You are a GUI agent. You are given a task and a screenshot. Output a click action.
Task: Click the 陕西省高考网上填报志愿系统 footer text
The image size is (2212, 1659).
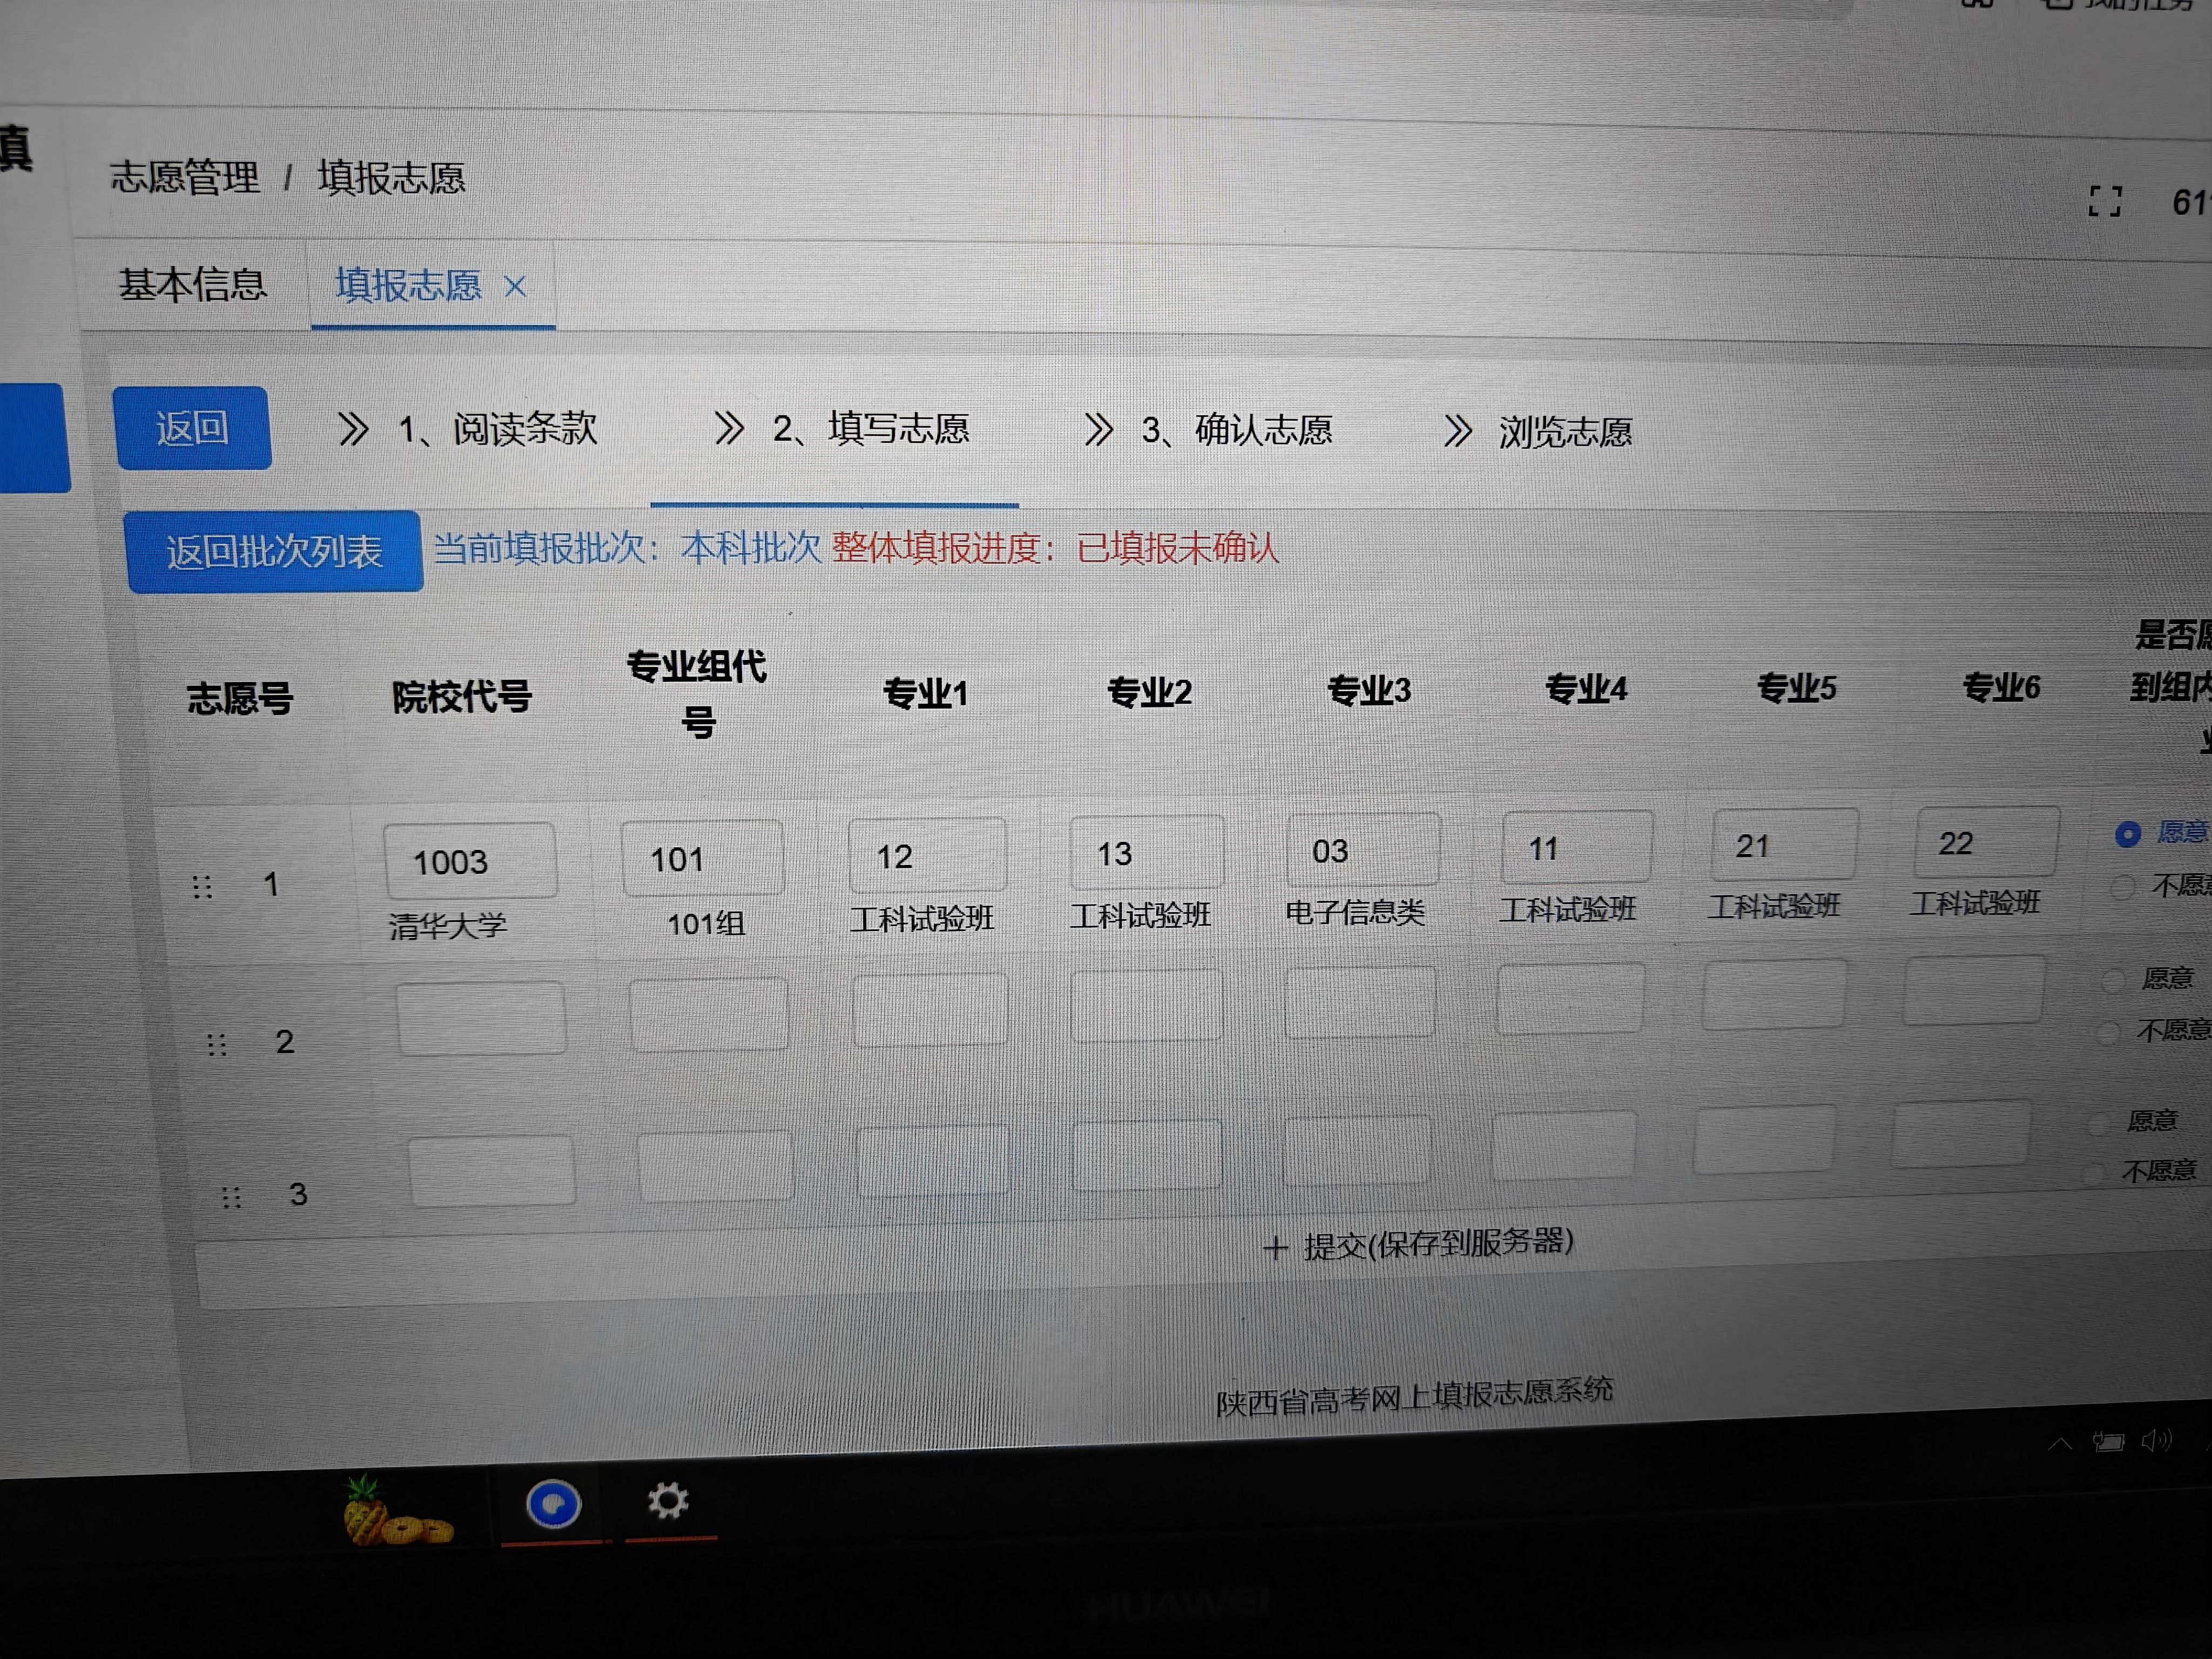[x=1414, y=1397]
